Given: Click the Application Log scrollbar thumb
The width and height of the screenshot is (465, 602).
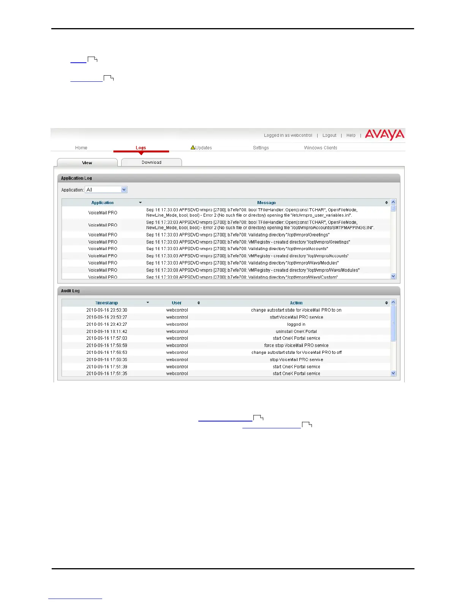Looking at the screenshot, I should [393, 208].
